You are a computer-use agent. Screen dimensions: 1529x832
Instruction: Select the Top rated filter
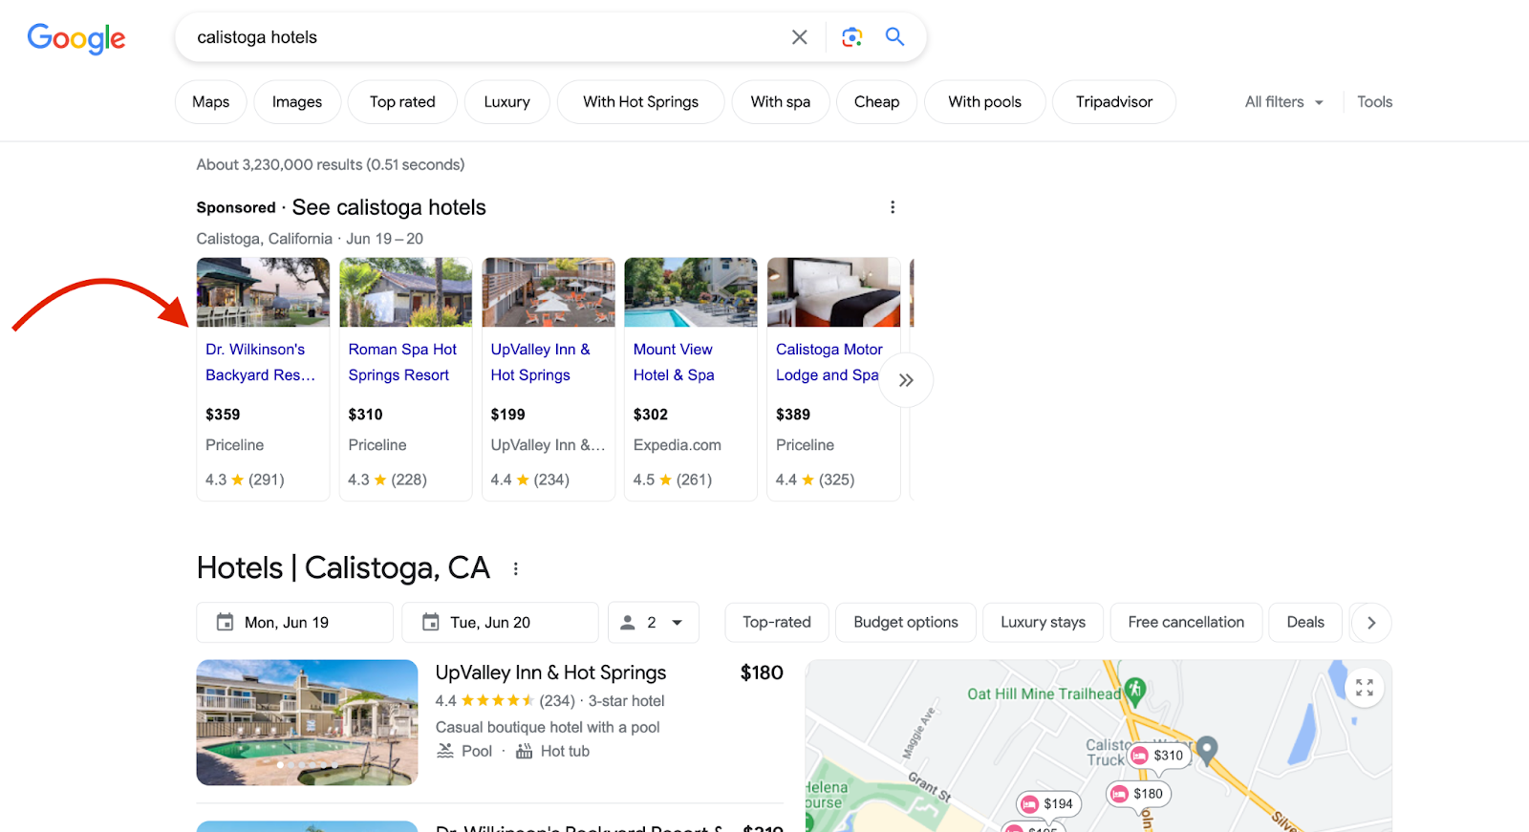point(402,102)
